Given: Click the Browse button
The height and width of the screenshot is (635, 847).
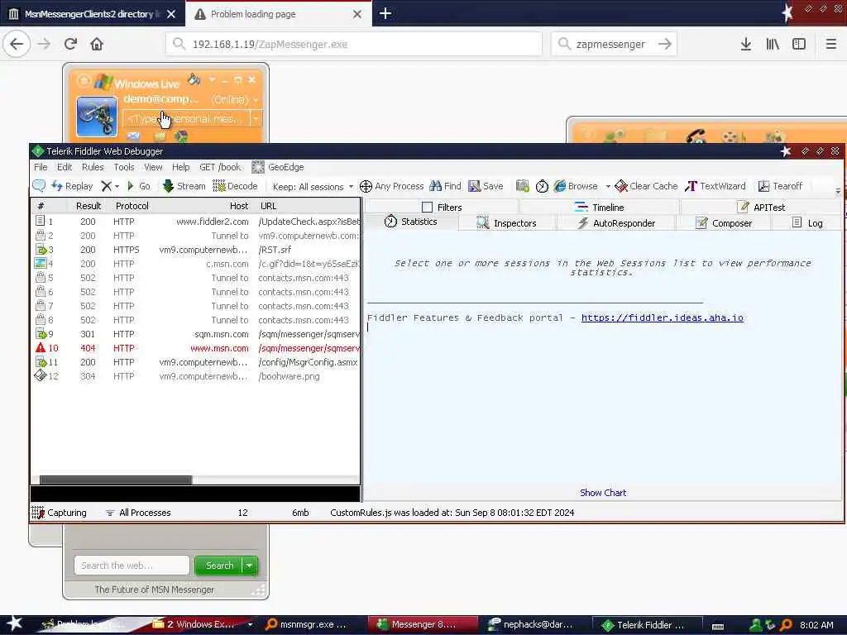Looking at the screenshot, I should click(x=576, y=186).
